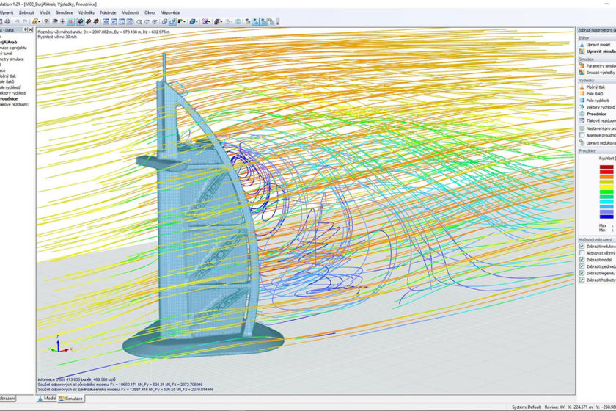Close the Data navigator panel

tap(31, 29)
